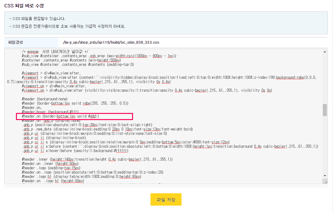Viewport: 333px width, 213px height.
Task: Click the highlighted #header.on border-bottom line
Action: click(61, 116)
